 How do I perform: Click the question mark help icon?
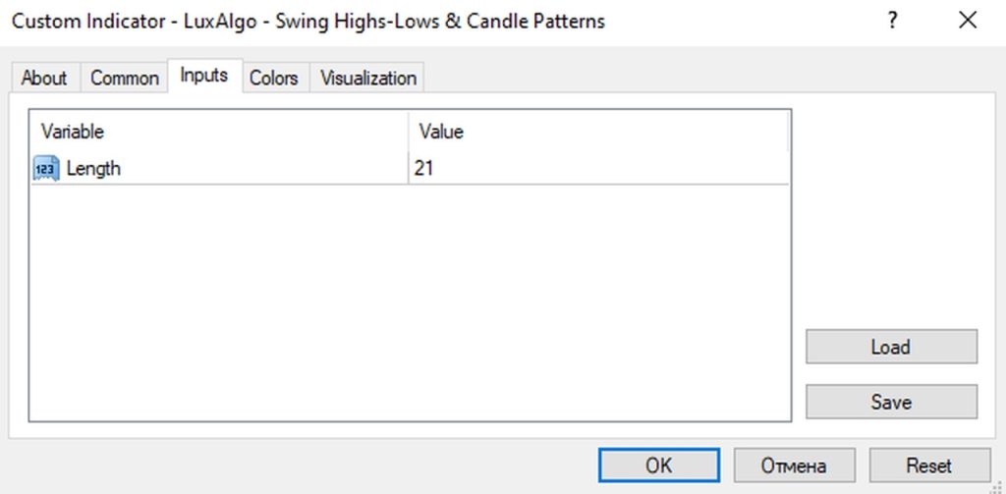pos(892,22)
